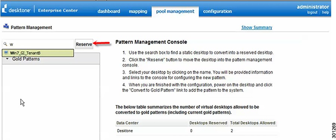
Task: Select the Data Center column header
Action: tap(127, 123)
